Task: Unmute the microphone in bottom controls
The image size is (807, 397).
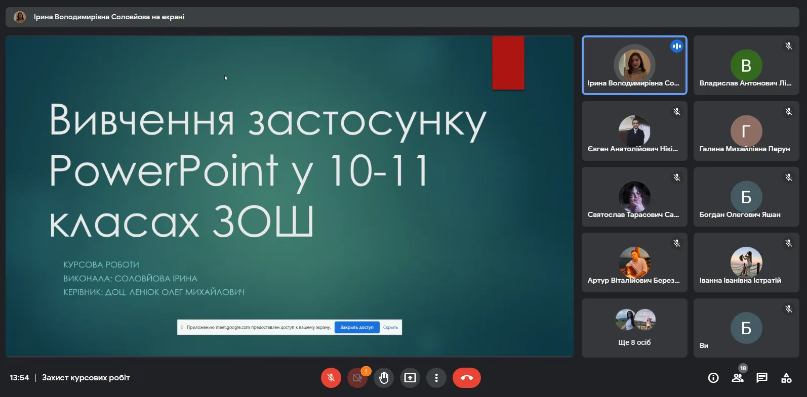Action: [331, 378]
